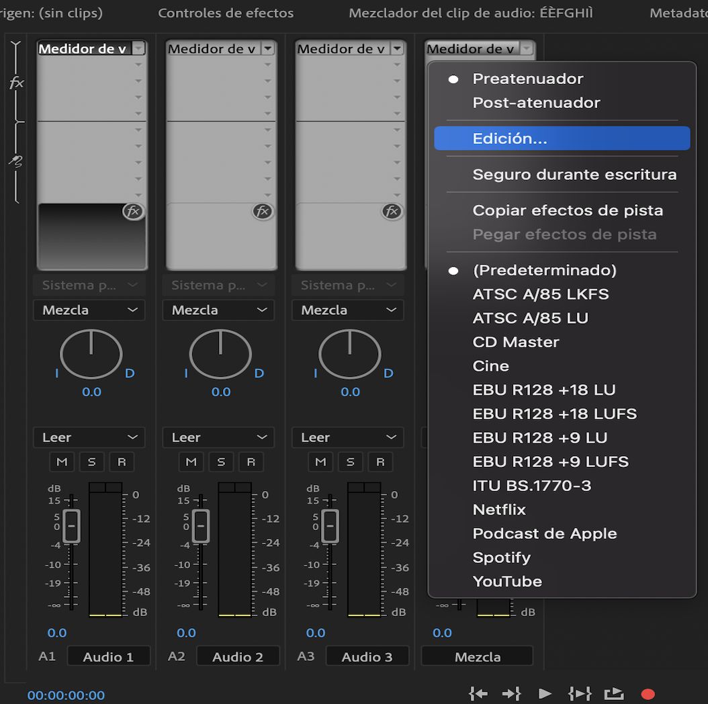Click the fx icon in the left sidebar strip
The height and width of the screenshot is (704, 708).
click(x=17, y=83)
